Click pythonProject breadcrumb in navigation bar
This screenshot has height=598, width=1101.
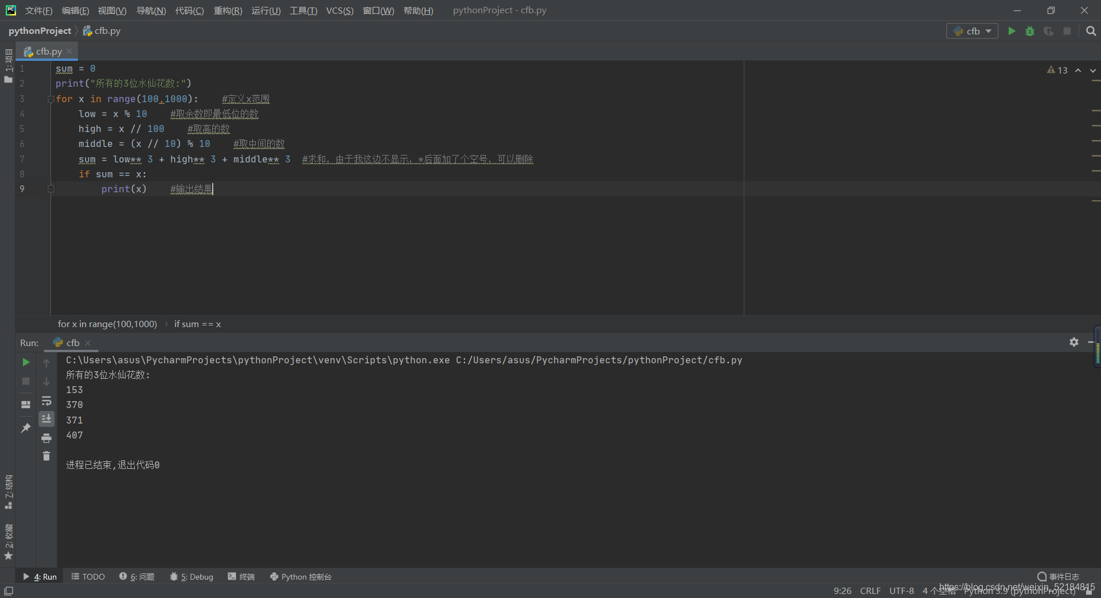tap(40, 31)
